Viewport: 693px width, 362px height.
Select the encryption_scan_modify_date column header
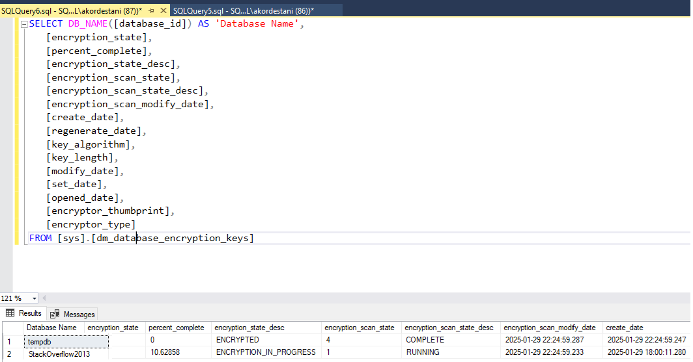point(550,328)
